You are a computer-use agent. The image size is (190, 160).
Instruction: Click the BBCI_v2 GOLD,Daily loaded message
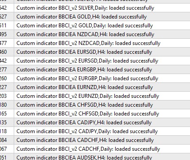[x=85, y=26]
